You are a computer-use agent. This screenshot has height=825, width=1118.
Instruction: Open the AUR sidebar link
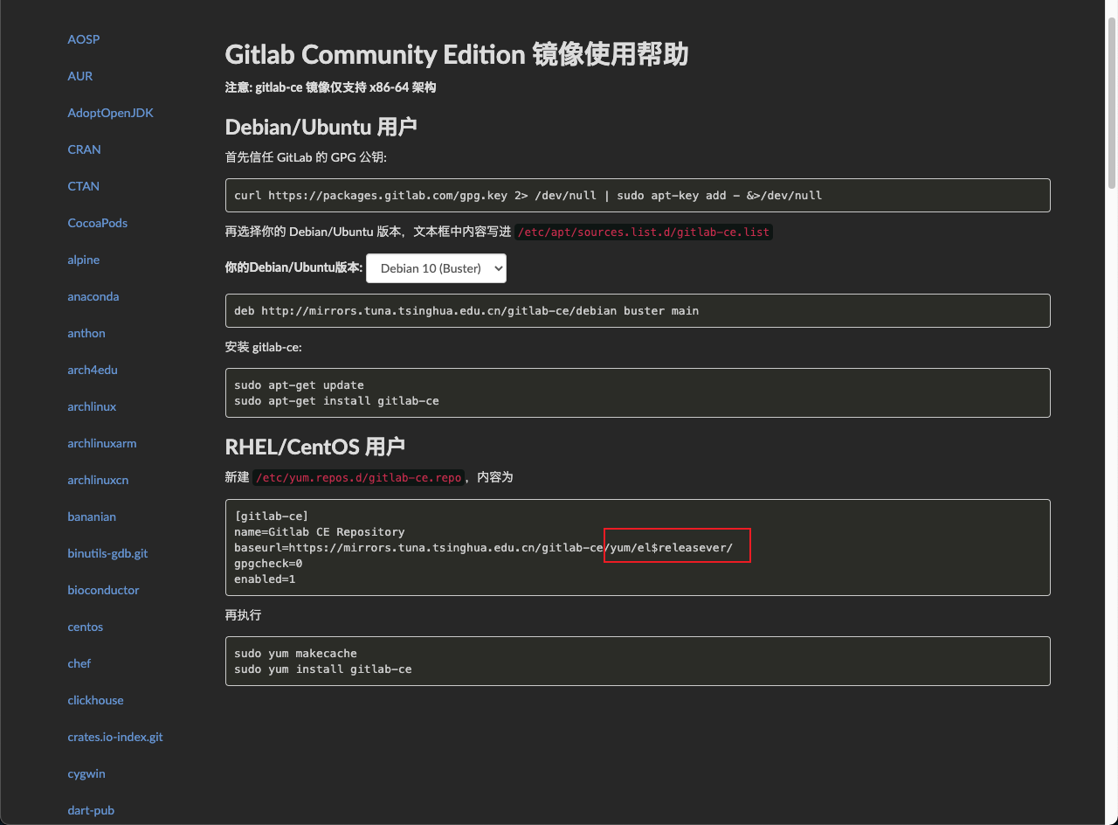pyautogui.click(x=79, y=76)
